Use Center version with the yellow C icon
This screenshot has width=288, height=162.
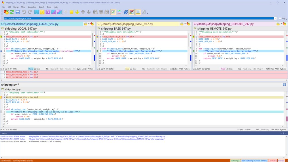[42, 12]
